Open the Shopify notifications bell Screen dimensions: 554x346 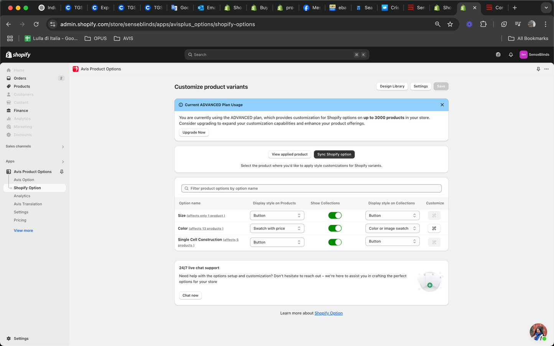(511, 55)
